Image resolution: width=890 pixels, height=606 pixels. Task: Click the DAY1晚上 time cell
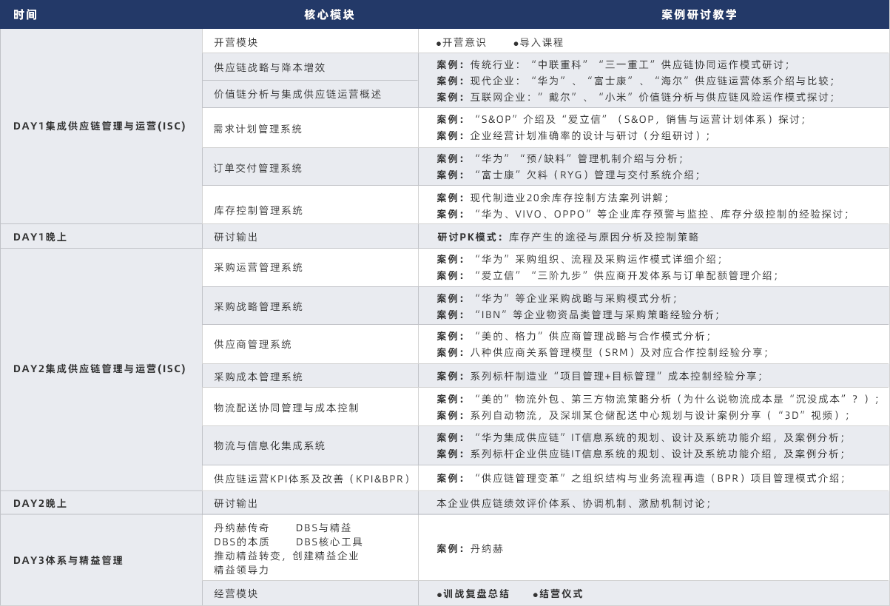(x=101, y=237)
